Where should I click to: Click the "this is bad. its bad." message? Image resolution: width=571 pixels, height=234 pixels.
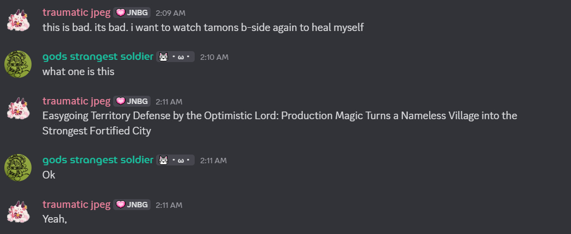pyautogui.click(x=203, y=27)
